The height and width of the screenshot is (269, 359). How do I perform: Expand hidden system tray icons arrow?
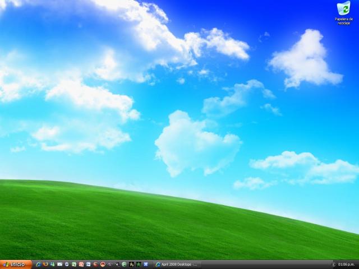(x=334, y=265)
